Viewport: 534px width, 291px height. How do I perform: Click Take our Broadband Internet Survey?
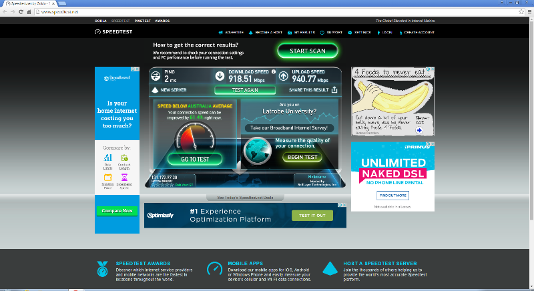click(289, 128)
